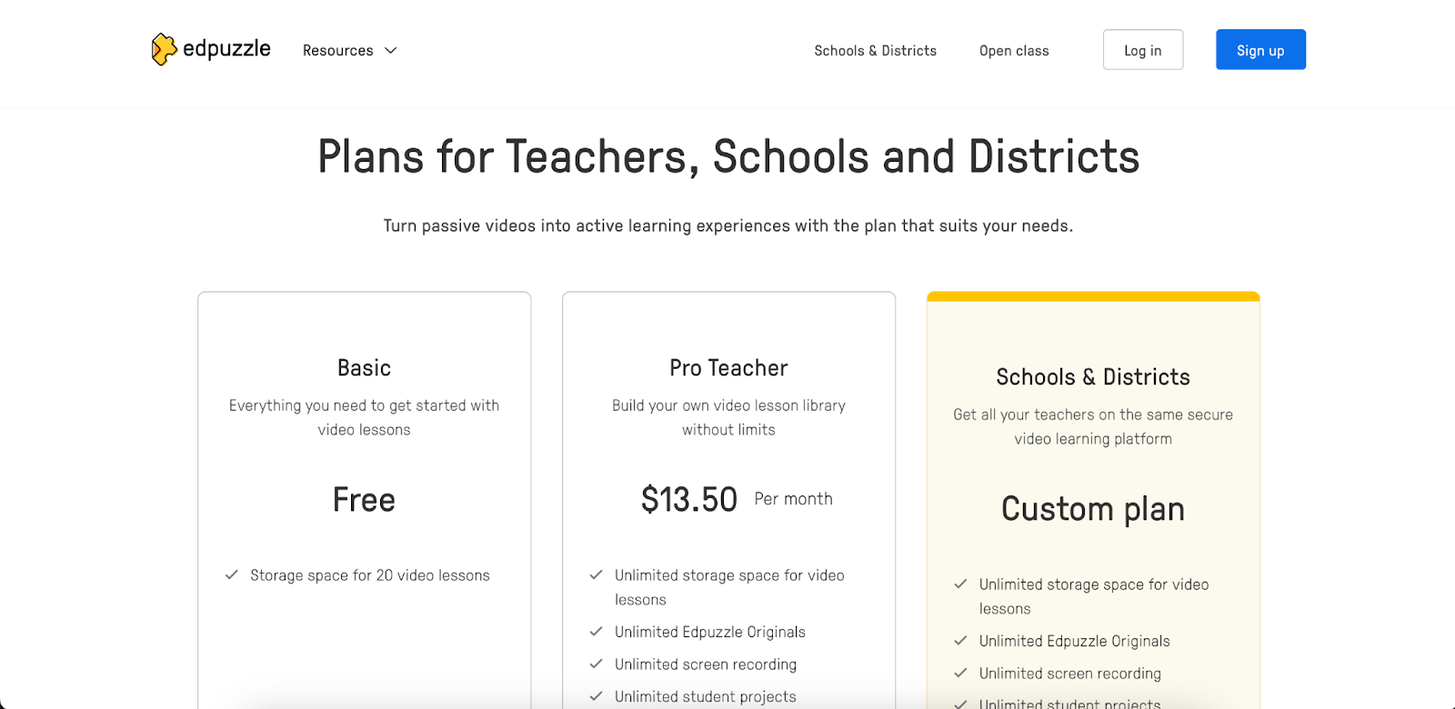This screenshot has height=709, width=1455.
Task: Select the Pro Teacher plan heading
Action: click(728, 368)
